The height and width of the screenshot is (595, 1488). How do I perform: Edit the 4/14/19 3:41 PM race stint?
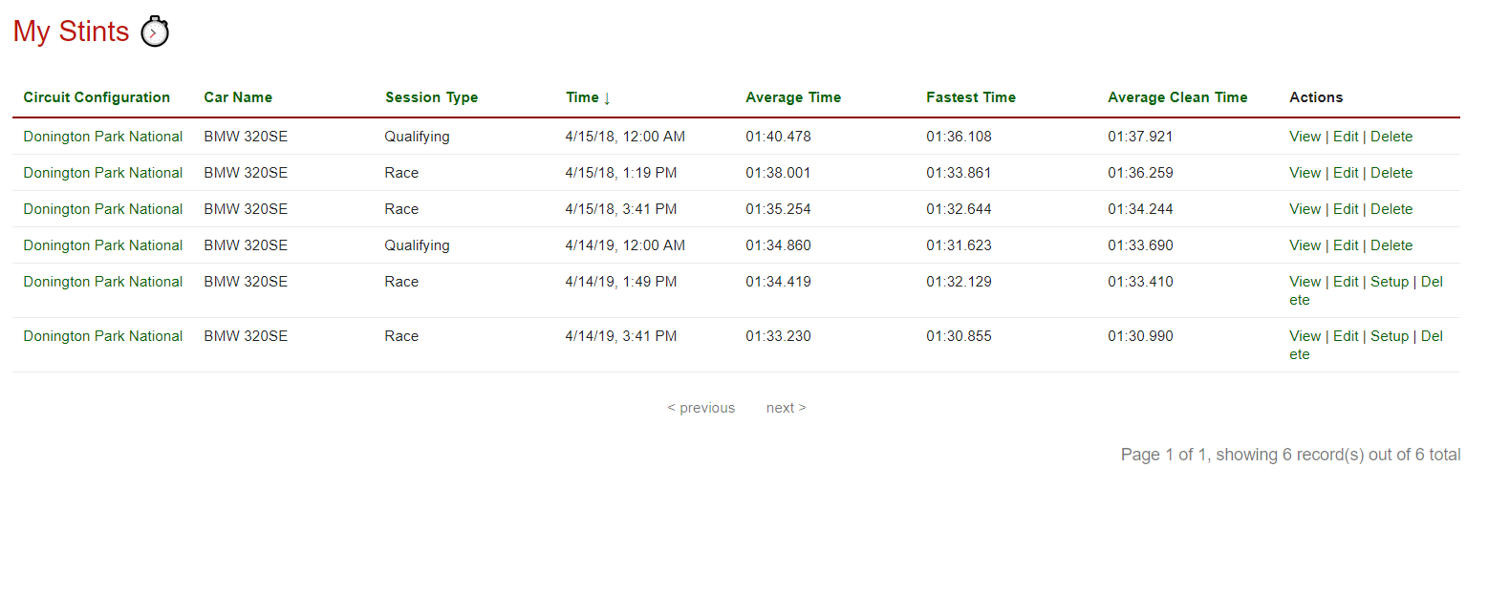1346,336
